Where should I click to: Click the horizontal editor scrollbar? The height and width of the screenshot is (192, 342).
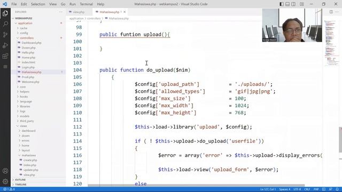coord(196,185)
